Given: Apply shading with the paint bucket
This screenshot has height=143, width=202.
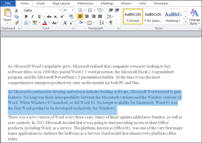Looking at the screenshot, I should (x=81, y=23).
